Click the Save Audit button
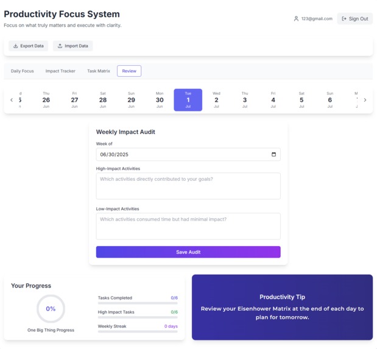The image size is (377, 349). coord(188,252)
